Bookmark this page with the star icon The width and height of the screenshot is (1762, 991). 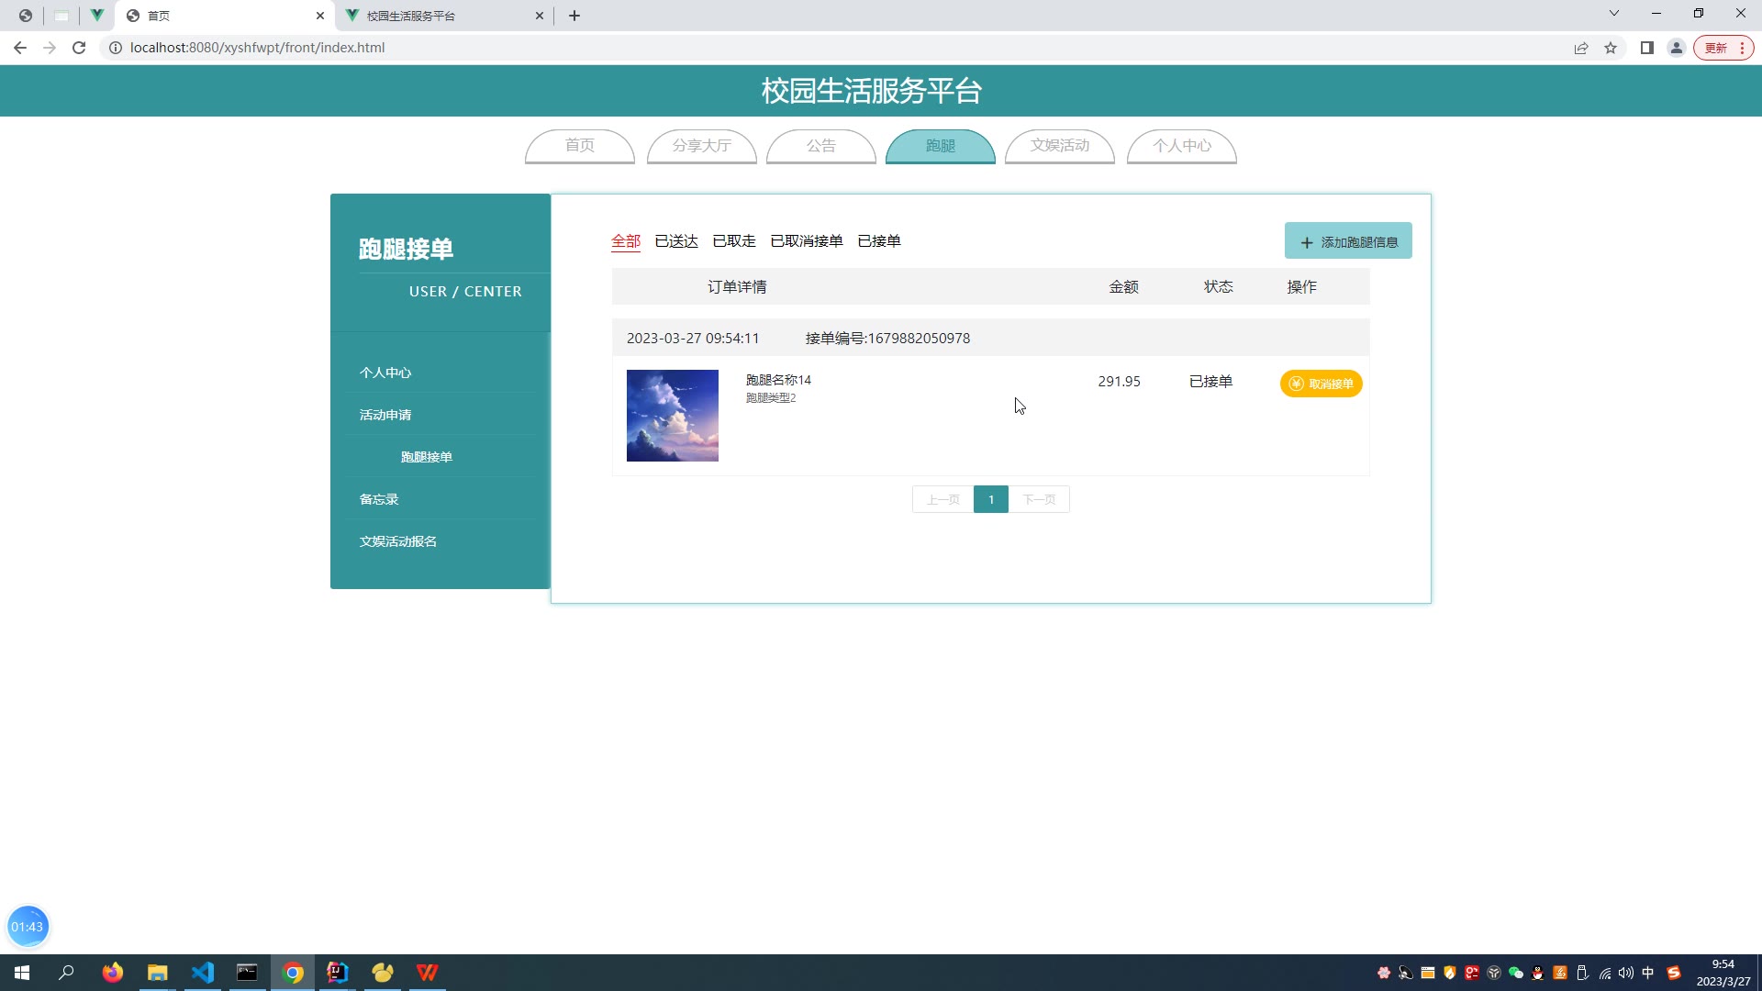coord(1611,48)
